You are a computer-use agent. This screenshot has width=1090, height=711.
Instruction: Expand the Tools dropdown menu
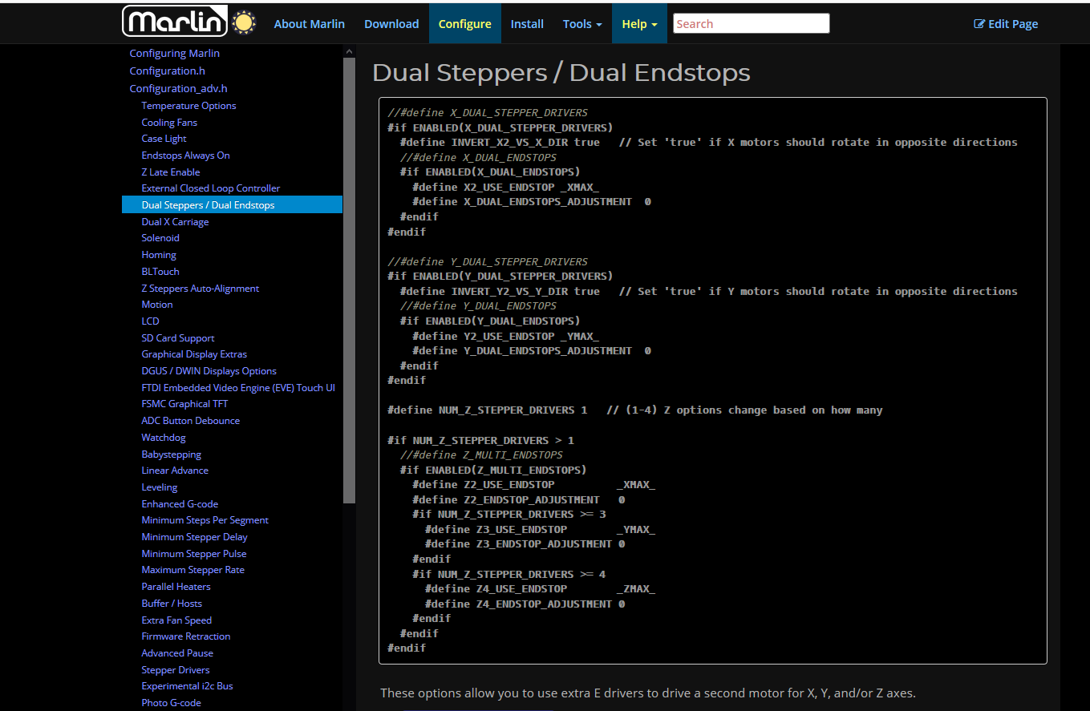581,24
